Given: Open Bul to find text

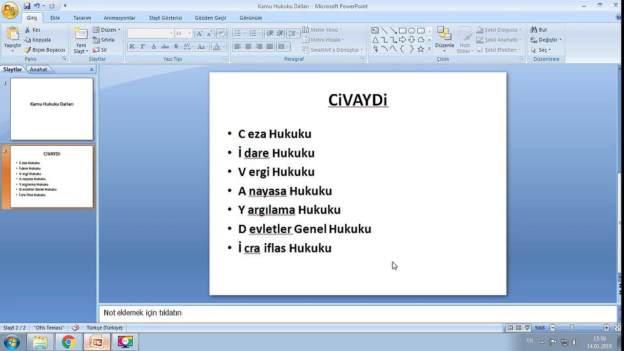Looking at the screenshot, I should [x=539, y=30].
